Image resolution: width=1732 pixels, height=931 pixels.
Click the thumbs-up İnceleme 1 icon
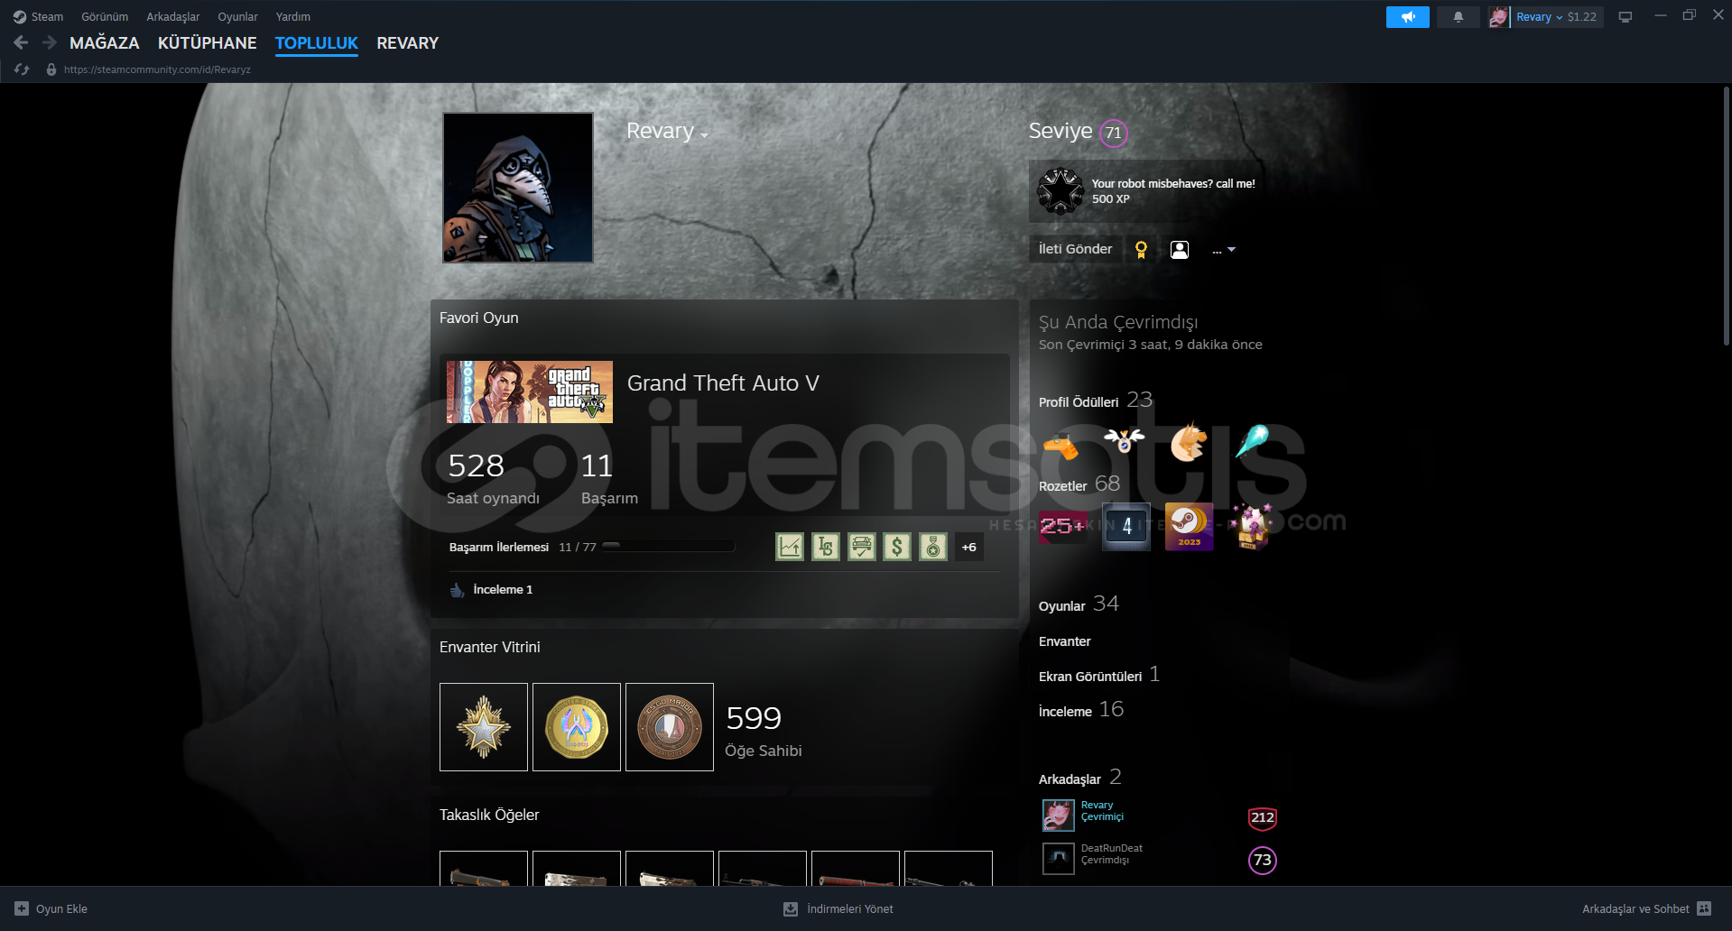458,590
